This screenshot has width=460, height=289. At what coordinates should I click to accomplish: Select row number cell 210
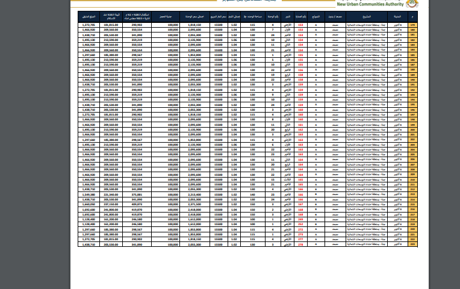(x=412, y=179)
